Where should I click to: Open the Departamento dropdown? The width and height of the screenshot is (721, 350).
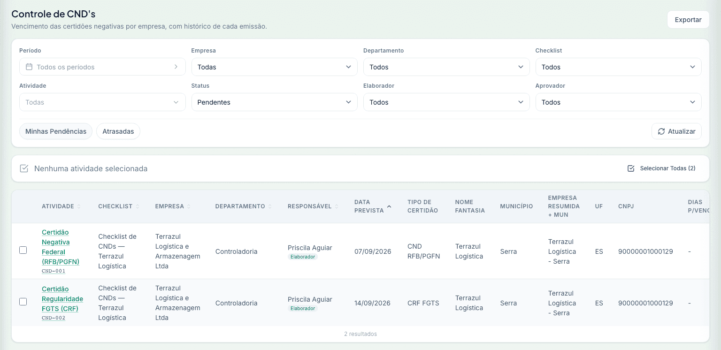(446, 67)
